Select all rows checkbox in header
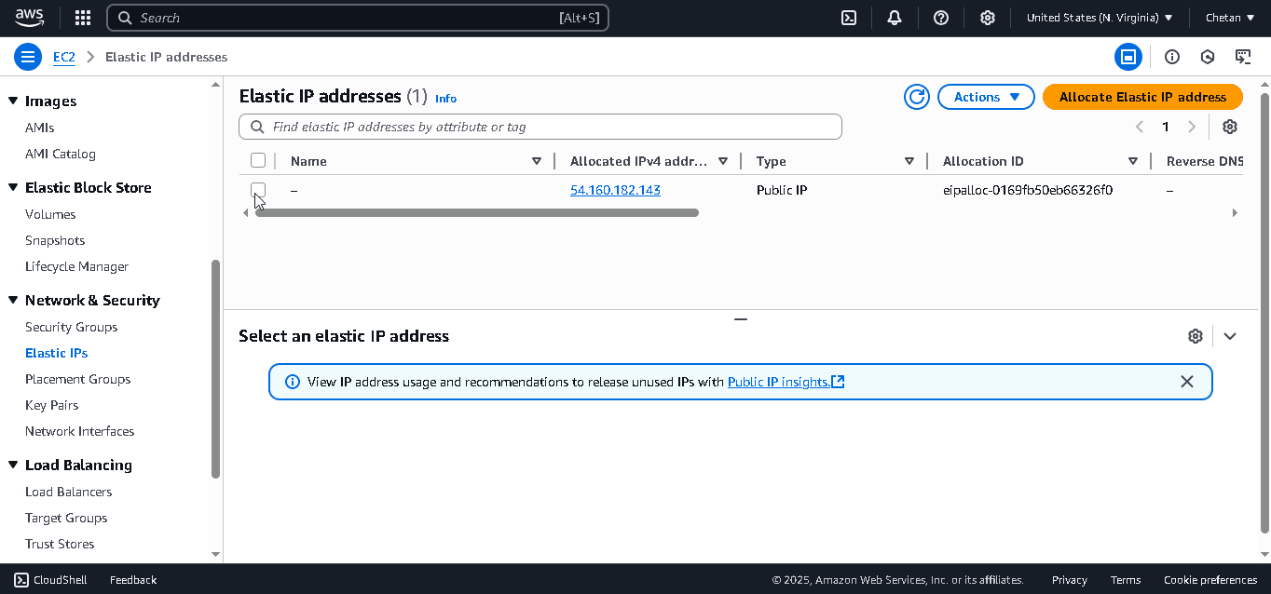Image resolution: width=1271 pixels, height=594 pixels. point(258,161)
